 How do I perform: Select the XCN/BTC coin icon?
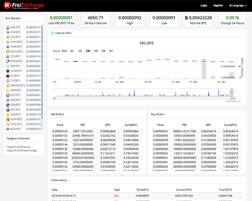coord(8,129)
